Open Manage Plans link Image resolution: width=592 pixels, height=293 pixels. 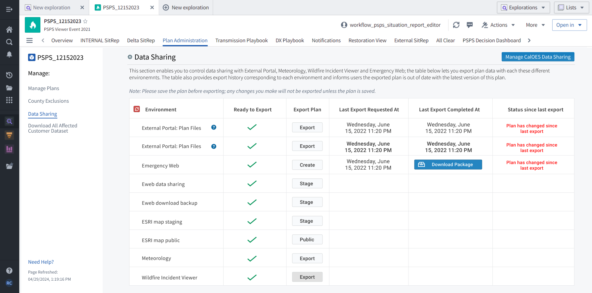(43, 88)
